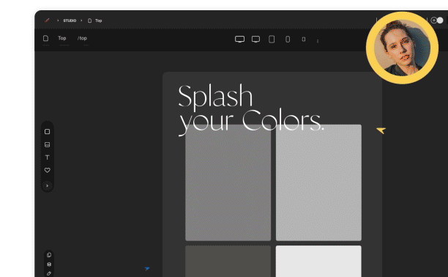
Task: Select the near-white tile at bottom right
Action: click(x=318, y=261)
